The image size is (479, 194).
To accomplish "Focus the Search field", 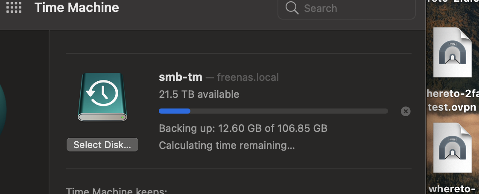I will (x=346, y=9).
